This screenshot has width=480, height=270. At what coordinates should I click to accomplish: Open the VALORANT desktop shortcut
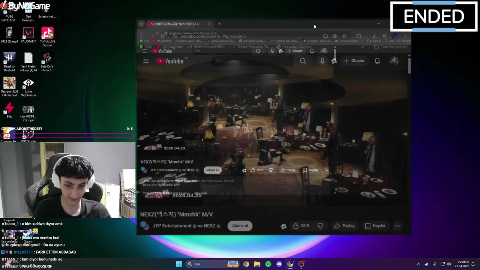click(28, 35)
